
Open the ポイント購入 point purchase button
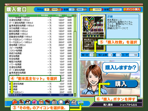[132, 9]
